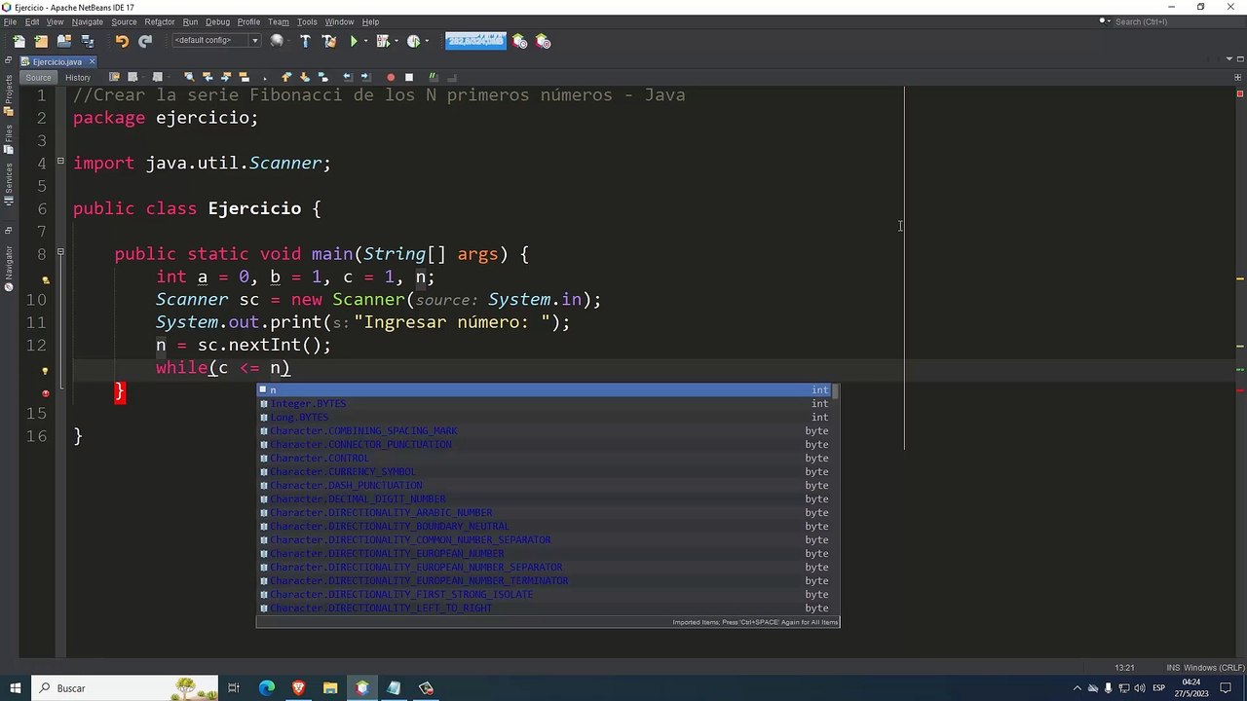1247x701 pixels.
Task: Collapse the main method fold at line 8
Action: (x=60, y=253)
